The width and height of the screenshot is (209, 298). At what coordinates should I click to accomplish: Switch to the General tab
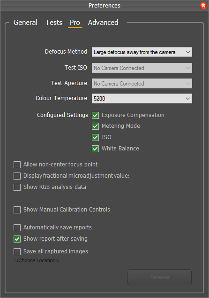point(25,23)
